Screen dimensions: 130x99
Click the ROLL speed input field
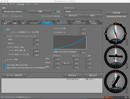[76, 59]
